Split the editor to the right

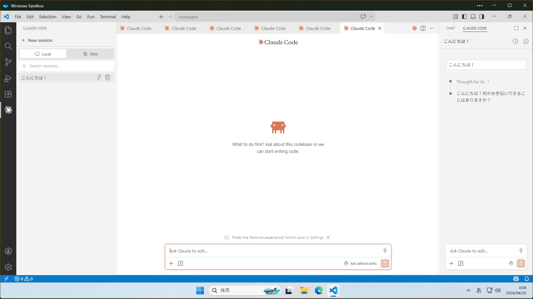coord(423,28)
